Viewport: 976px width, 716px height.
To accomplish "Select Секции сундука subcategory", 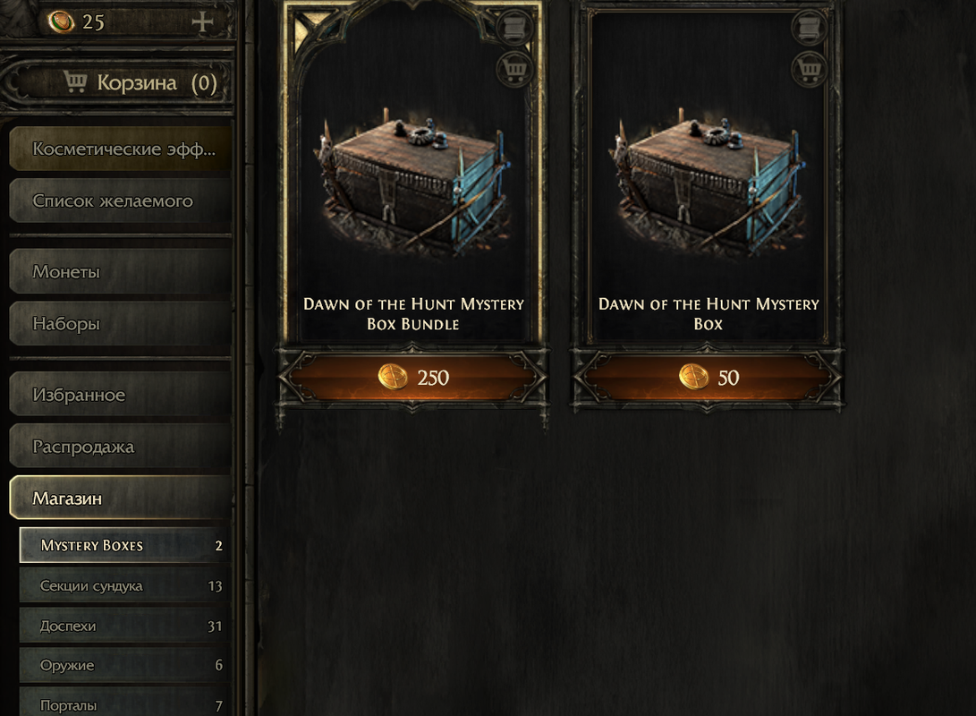I will pyautogui.click(x=125, y=586).
